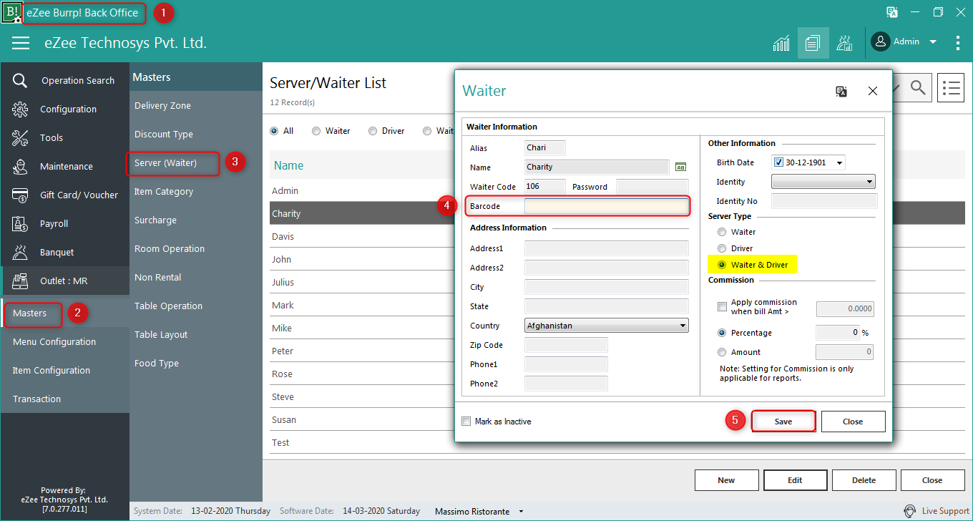Open the vertical three-dot options menu
973x521 pixels.
[958, 43]
